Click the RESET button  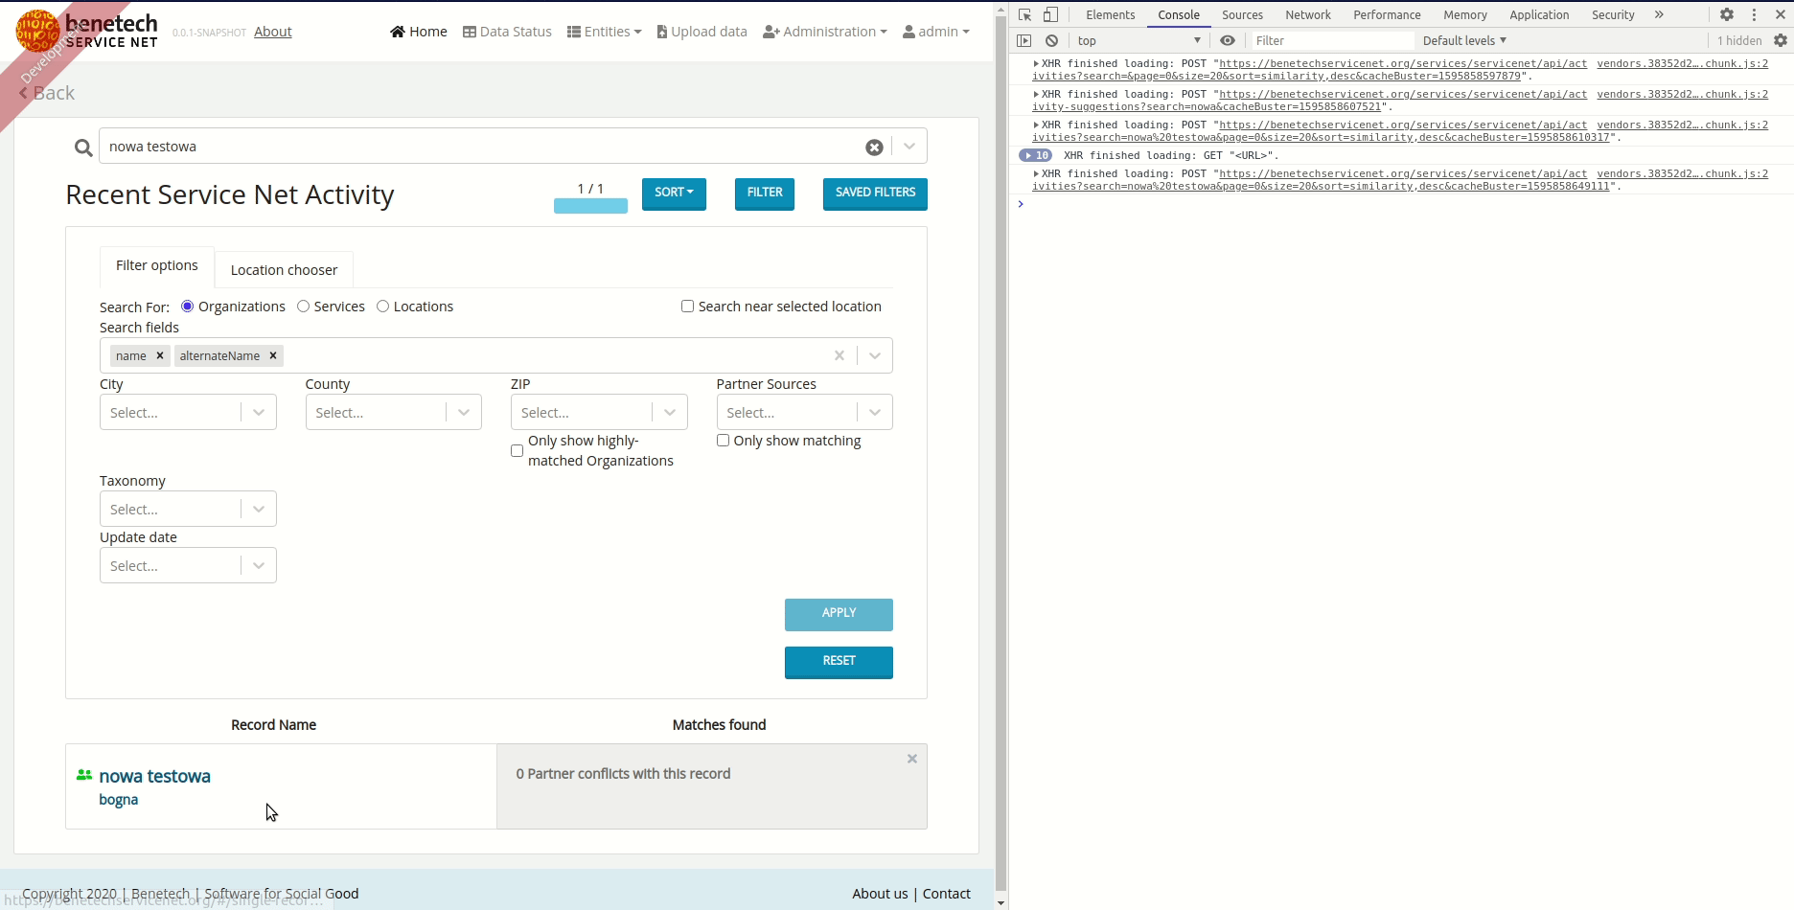click(x=839, y=662)
